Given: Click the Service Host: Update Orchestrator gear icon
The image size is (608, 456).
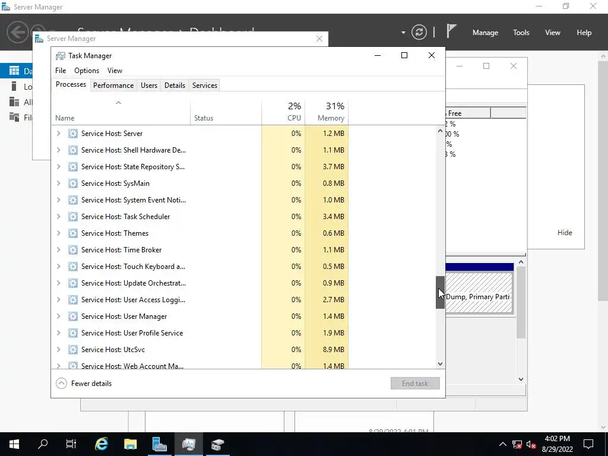Looking at the screenshot, I should (x=73, y=283).
